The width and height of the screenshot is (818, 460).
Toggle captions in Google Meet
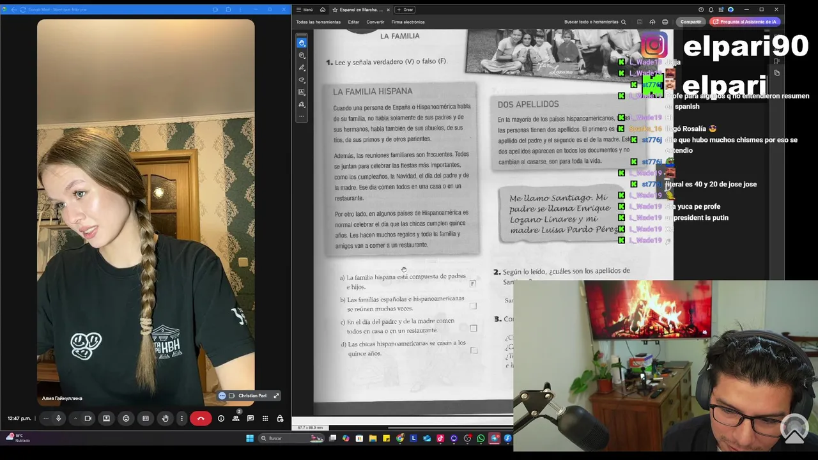tap(146, 418)
